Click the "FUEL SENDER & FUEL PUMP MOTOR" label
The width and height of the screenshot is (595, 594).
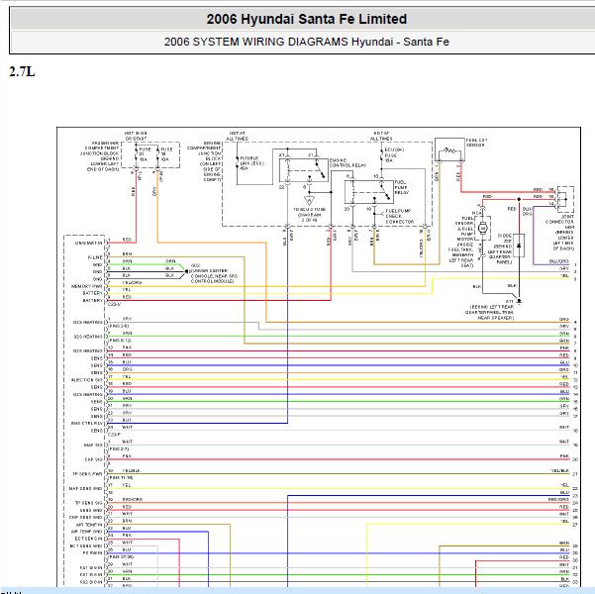463,229
